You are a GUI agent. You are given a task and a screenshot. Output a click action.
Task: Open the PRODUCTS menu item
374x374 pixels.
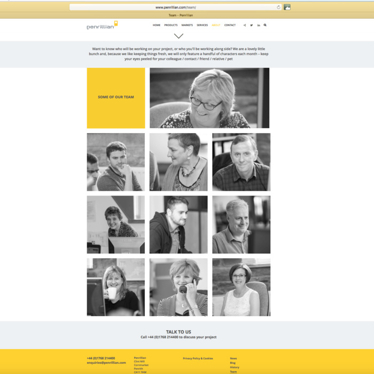pyautogui.click(x=171, y=25)
